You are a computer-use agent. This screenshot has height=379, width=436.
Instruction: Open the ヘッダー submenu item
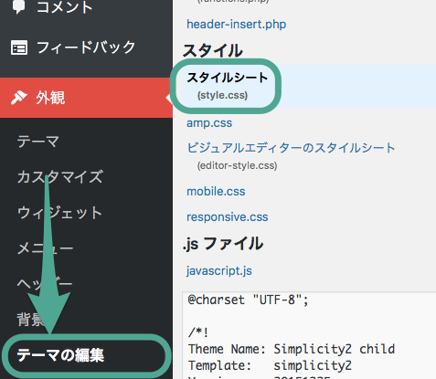tap(45, 284)
